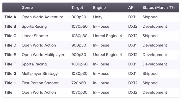Select the Title B row label
This screenshot has width=182, height=99.
coord(10,26)
